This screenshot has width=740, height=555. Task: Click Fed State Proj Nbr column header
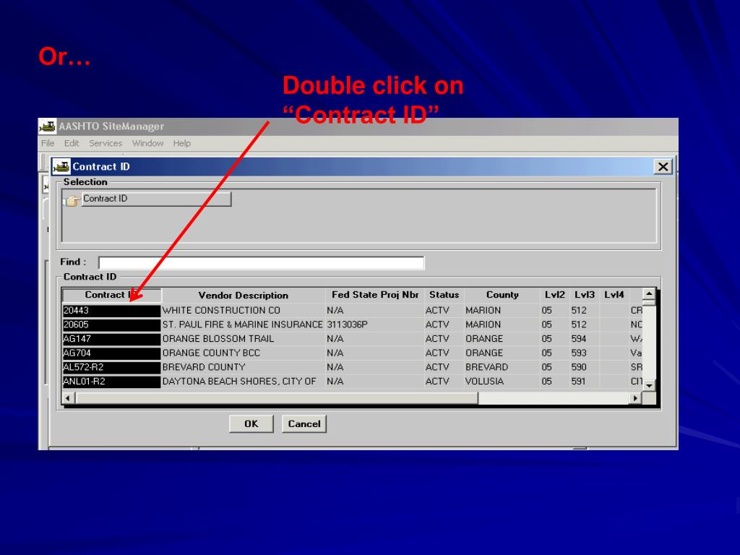pyautogui.click(x=375, y=295)
